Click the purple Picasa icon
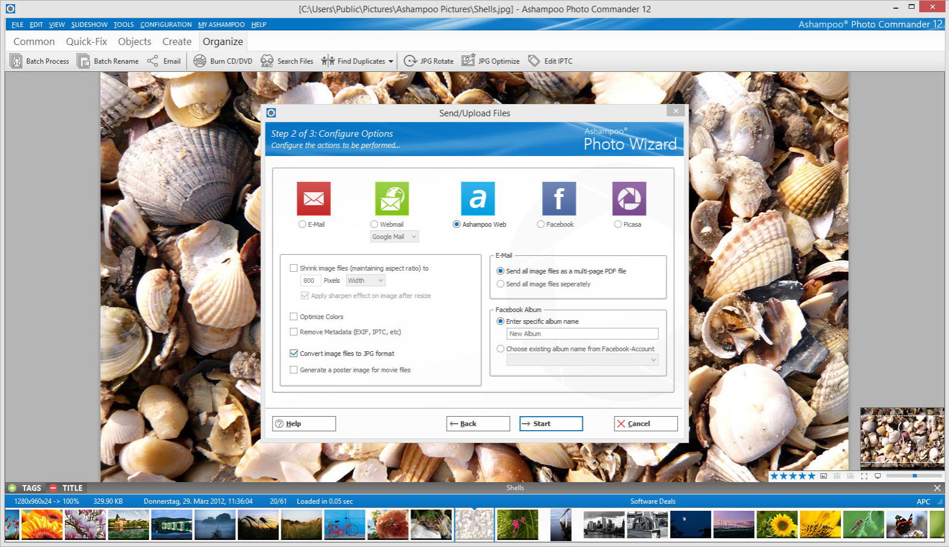 pos(629,199)
